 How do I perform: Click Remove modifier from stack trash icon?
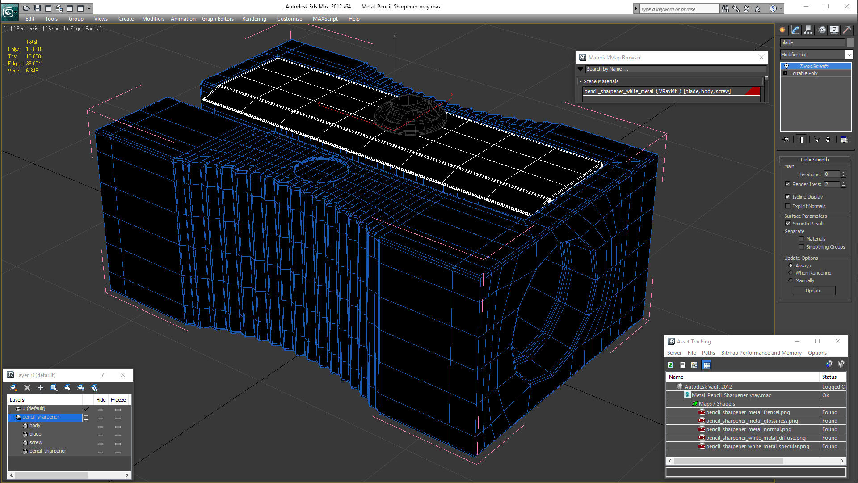828,140
